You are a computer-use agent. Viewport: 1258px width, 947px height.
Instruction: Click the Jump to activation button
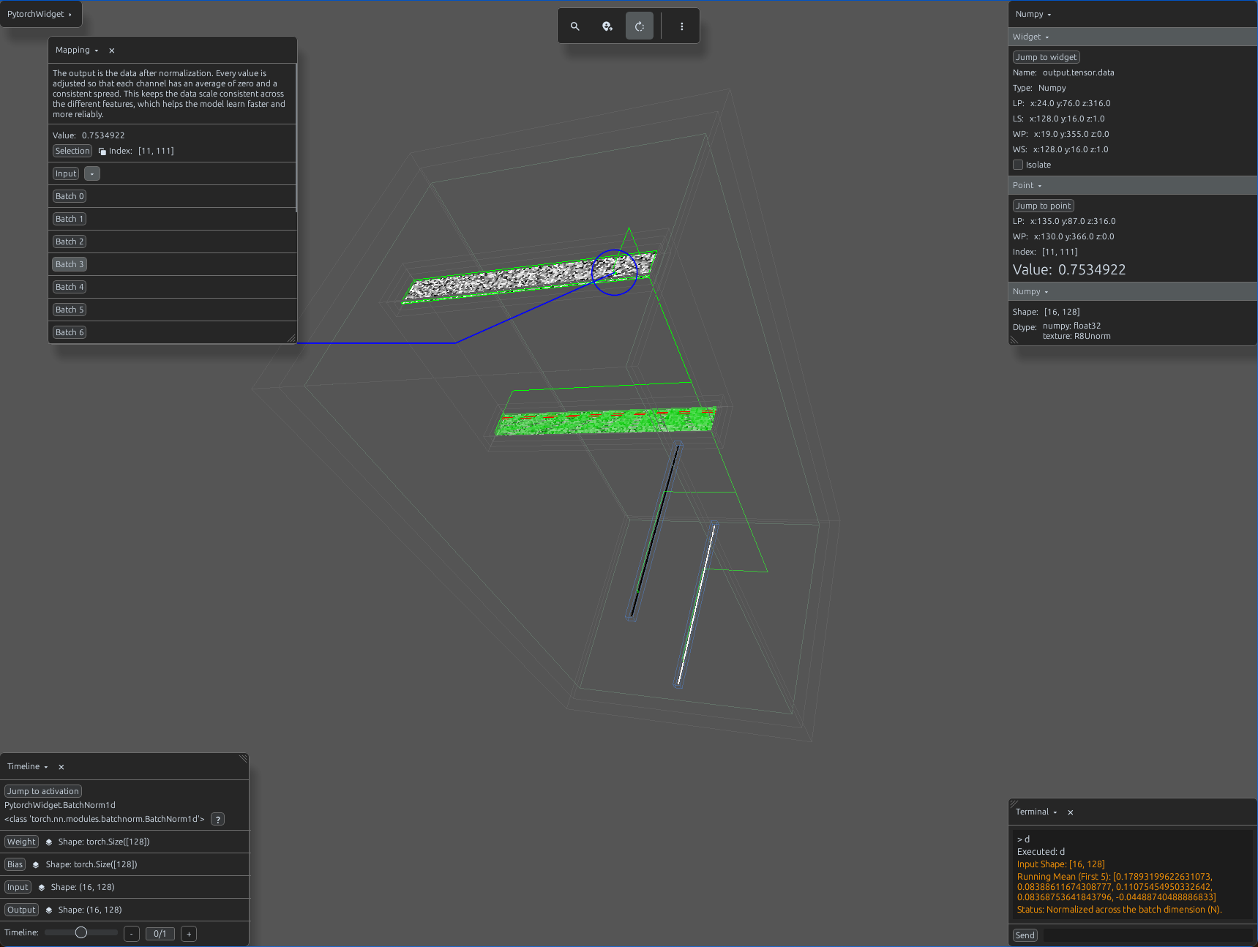(43, 791)
